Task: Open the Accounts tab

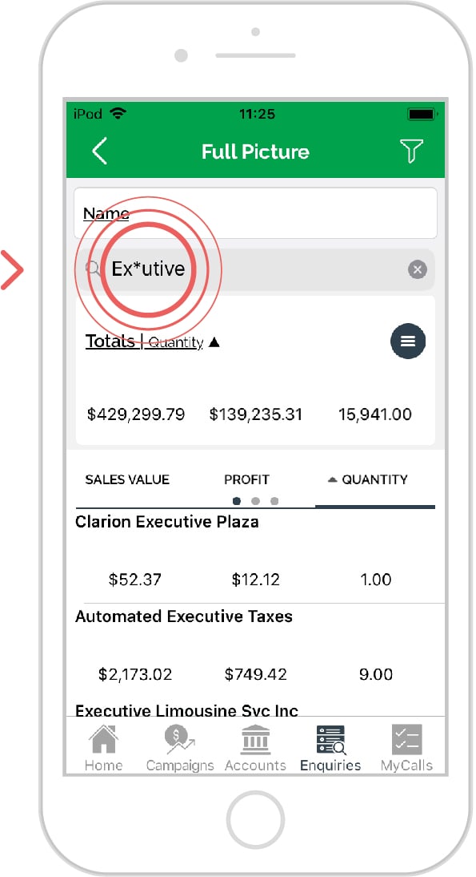Action: pyautogui.click(x=255, y=748)
